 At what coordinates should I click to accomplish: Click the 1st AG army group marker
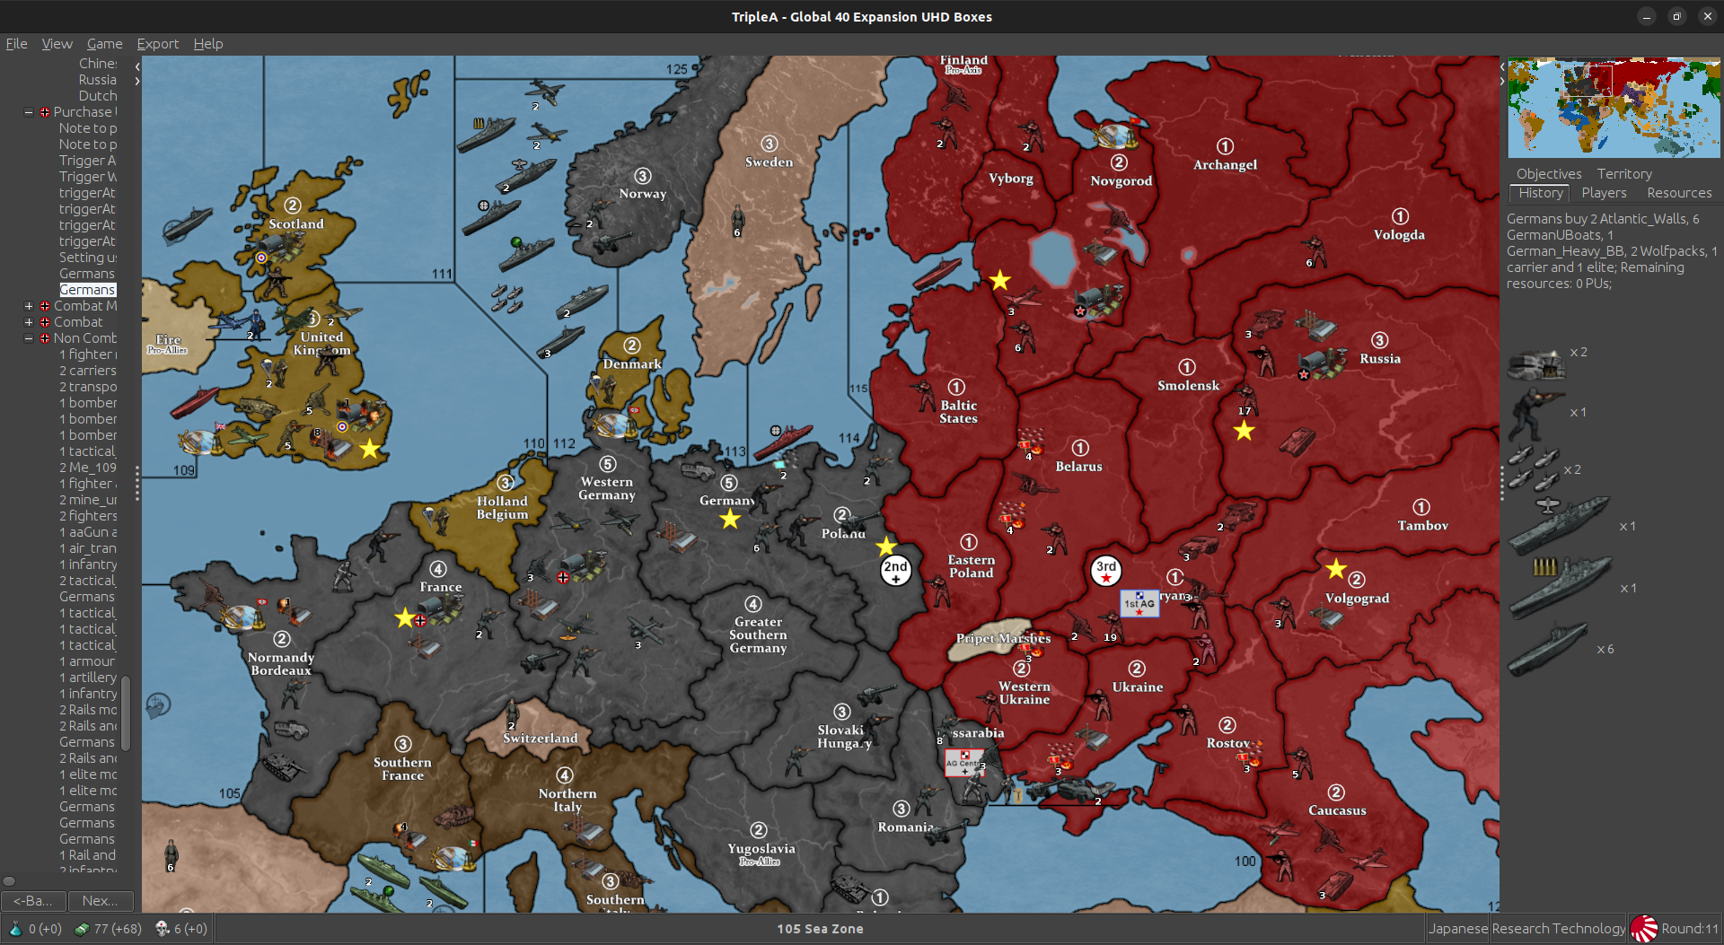tap(1139, 603)
